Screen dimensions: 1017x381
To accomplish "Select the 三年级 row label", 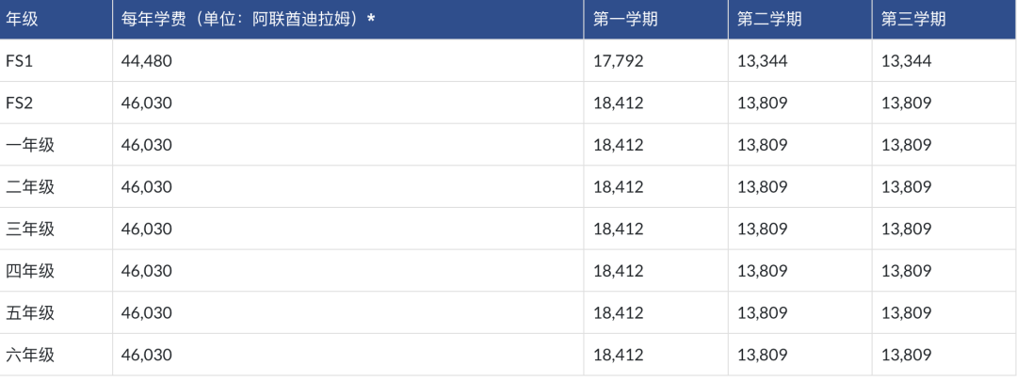I will pos(30,229).
